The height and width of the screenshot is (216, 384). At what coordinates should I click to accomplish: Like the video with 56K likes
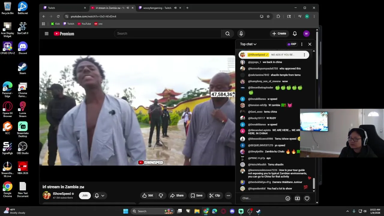click(x=148, y=196)
